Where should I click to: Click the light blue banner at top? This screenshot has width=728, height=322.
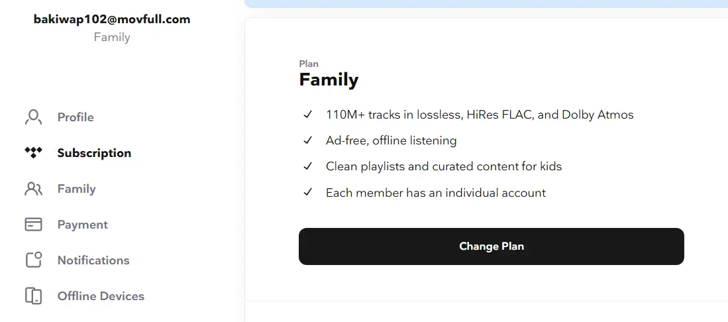tap(486, 4)
